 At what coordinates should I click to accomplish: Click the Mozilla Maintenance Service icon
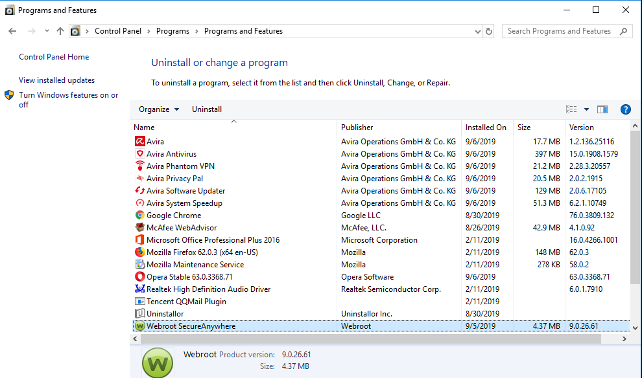pos(139,264)
